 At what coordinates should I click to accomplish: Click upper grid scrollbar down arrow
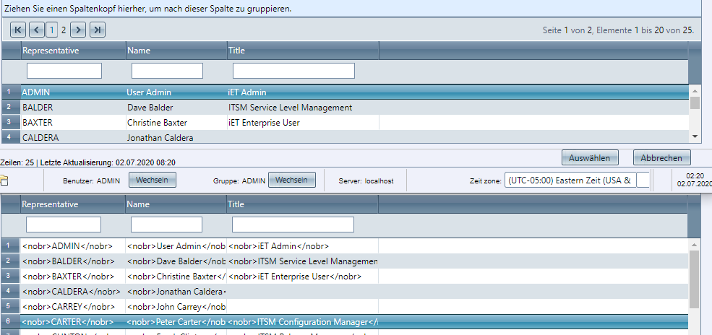pos(695,136)
